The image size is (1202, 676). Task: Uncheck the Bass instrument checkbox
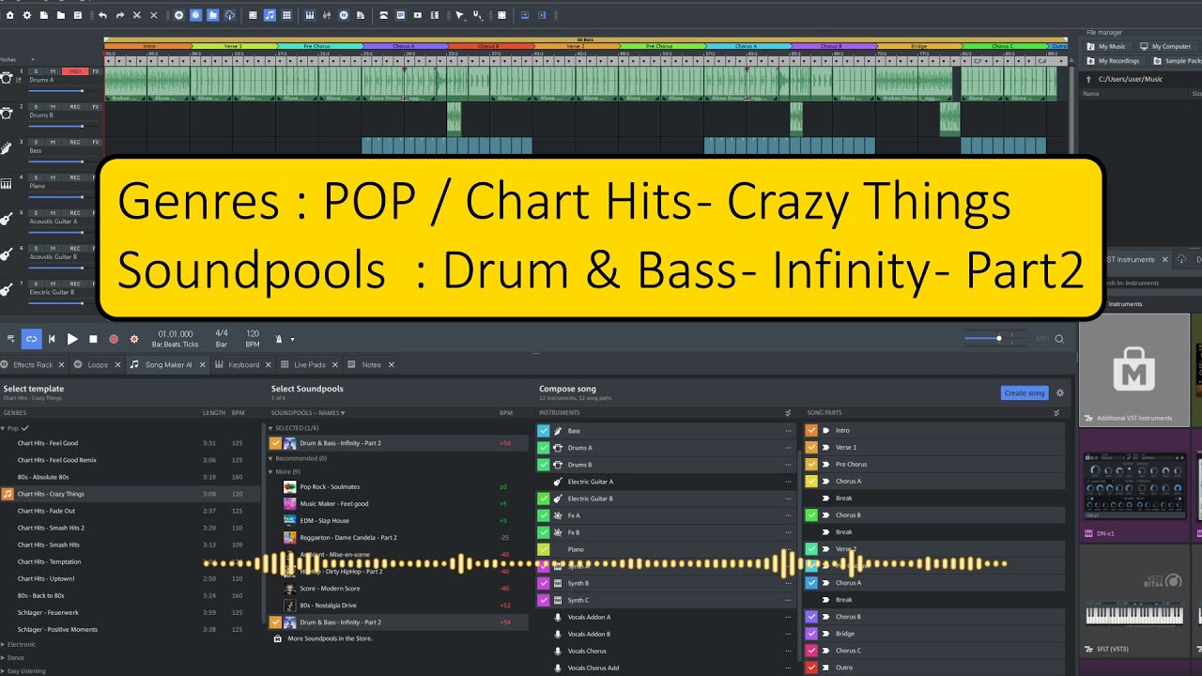544,430
